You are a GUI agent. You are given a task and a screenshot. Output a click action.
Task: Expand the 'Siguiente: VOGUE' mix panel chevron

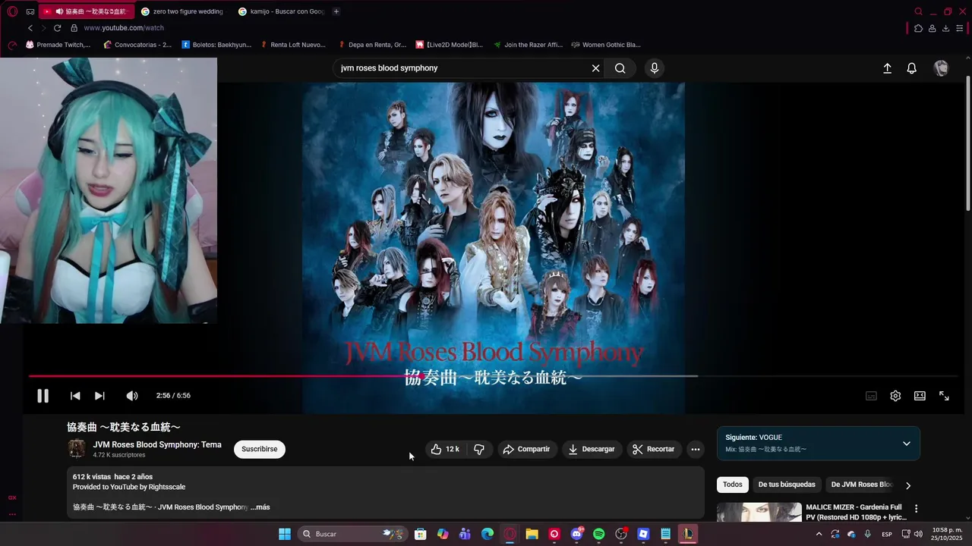click(906, 444)
